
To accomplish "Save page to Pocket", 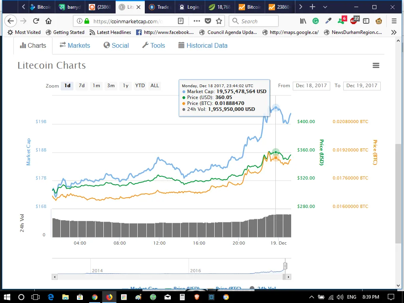I will 208,21.
